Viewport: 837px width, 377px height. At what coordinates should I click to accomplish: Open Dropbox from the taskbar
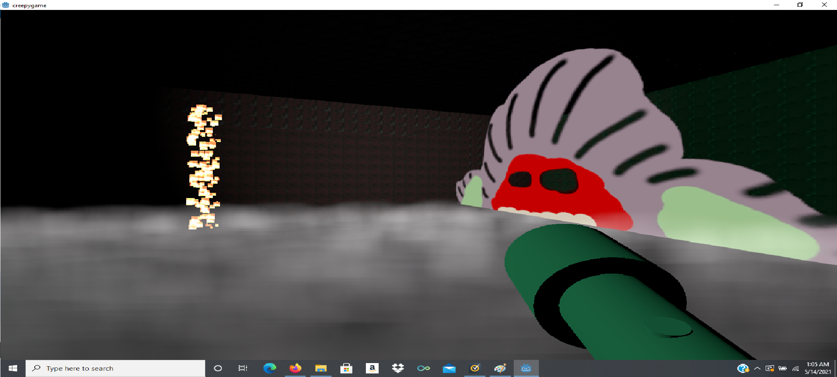398,368
